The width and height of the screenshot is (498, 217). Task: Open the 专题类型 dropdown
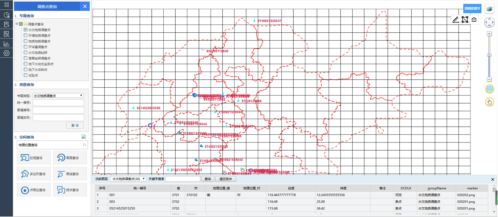point(58,96)
